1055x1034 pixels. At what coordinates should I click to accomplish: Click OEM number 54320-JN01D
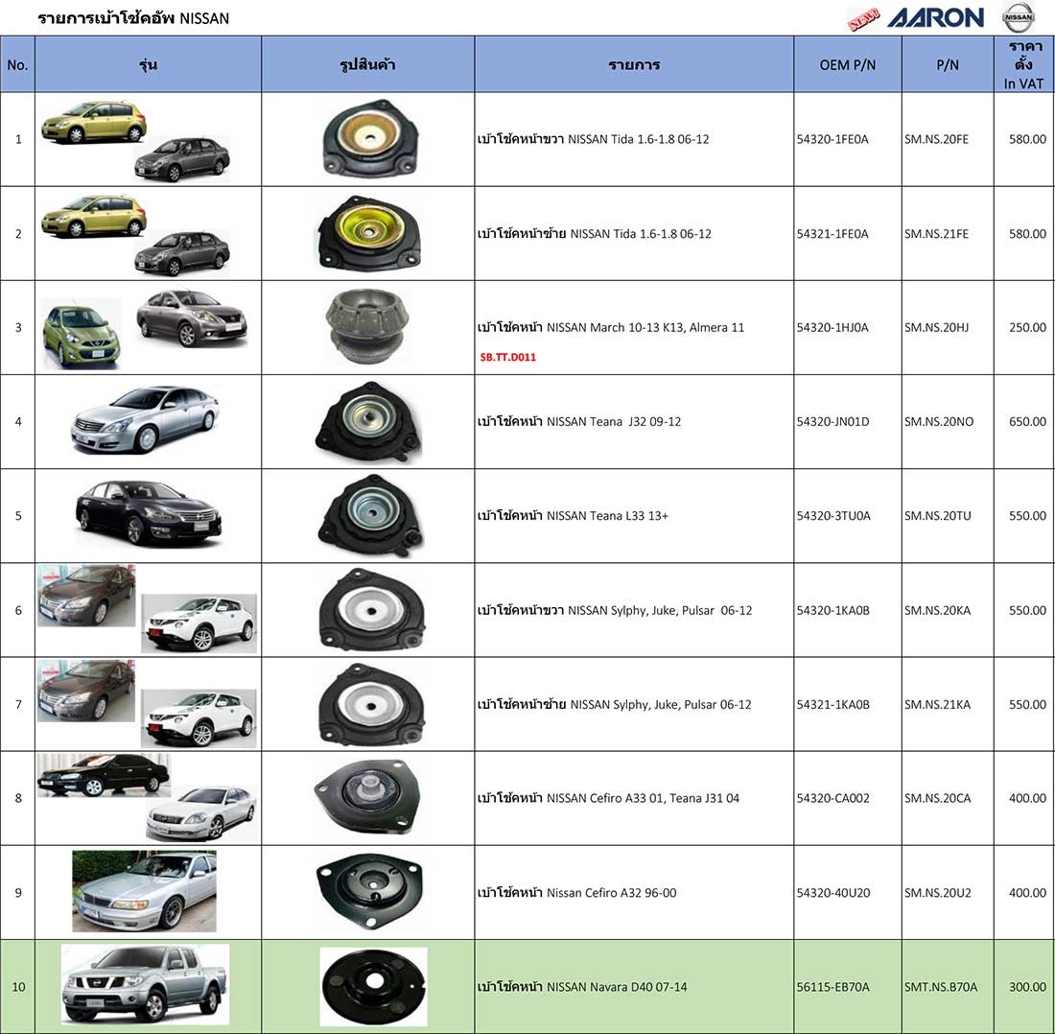[832, 422]
